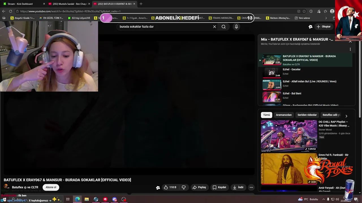Show more filter chips with arrow
The width and height of the screenshot is (362, 203).
(x=346, y=116)
